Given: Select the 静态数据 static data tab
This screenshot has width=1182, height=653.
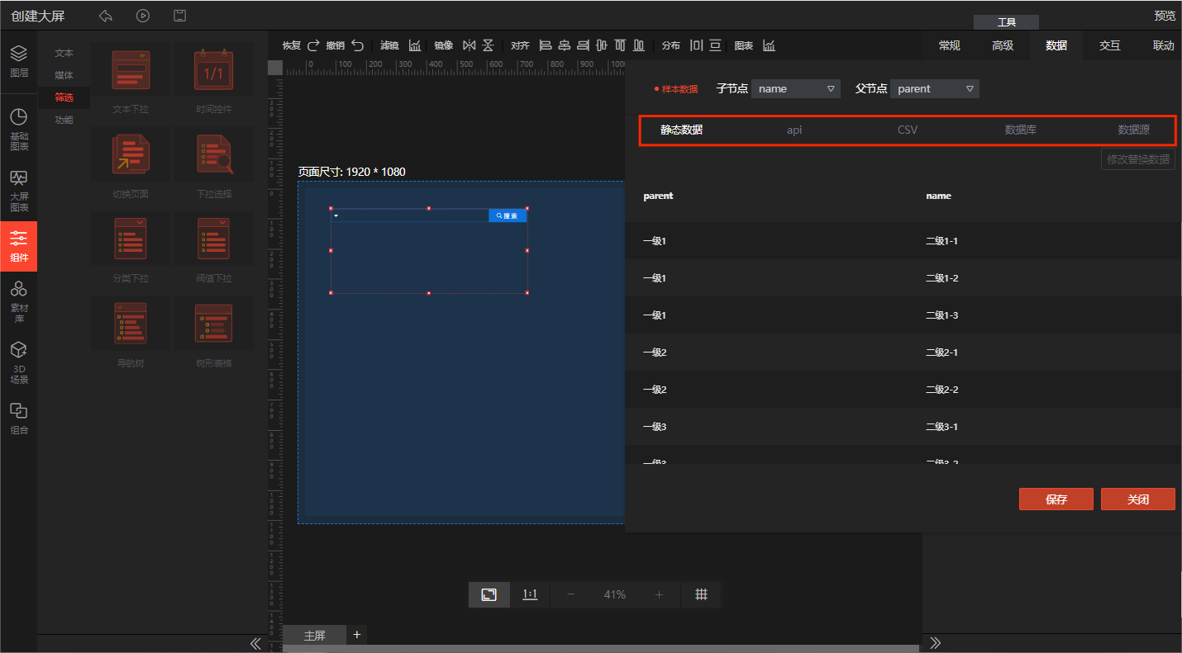Looking at the screenshot, I should click(x=681, y=130).
